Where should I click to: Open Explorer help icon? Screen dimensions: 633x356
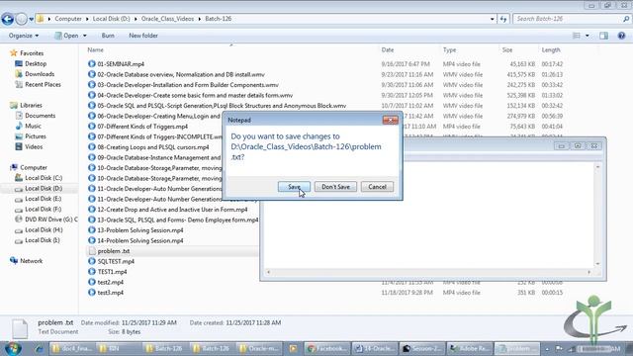click(621, 36)
